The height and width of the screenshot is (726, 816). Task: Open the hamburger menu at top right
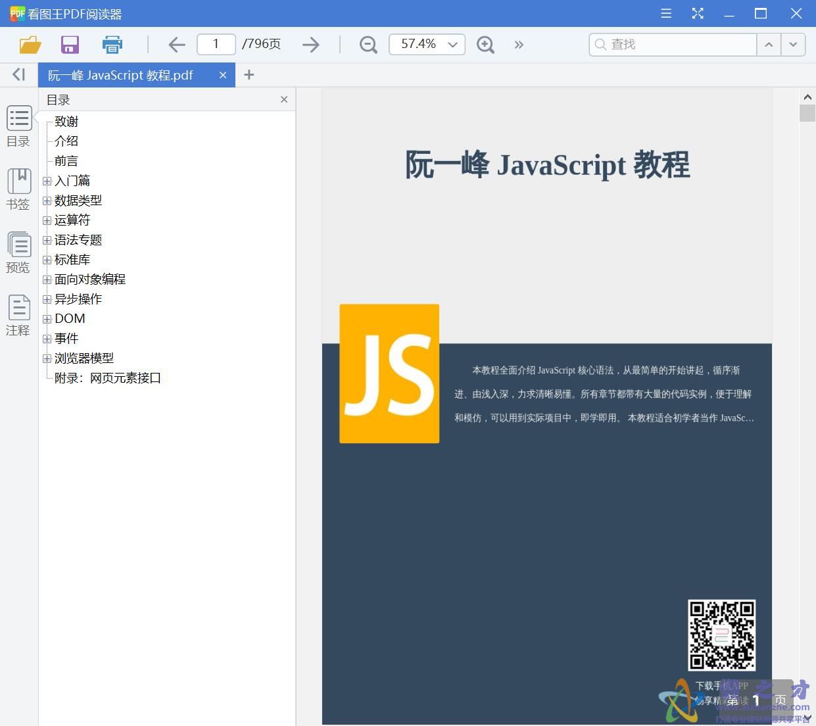(x=665, y=13)
